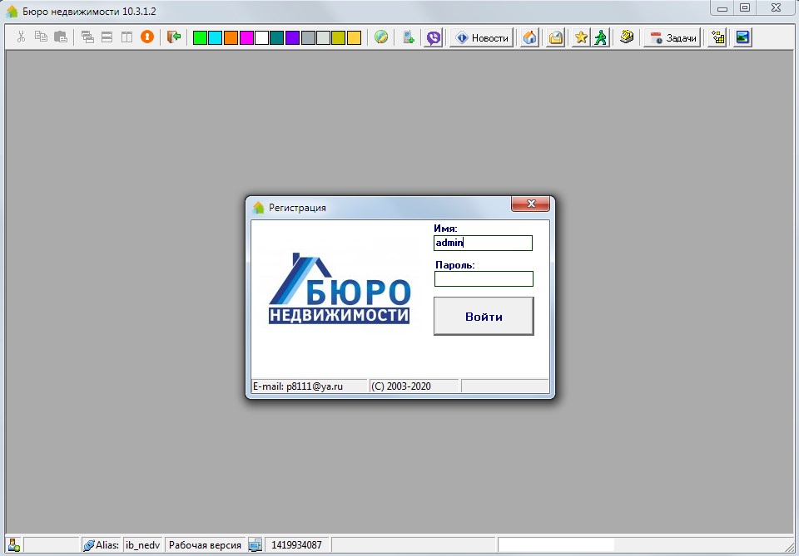Open the Задачи tasks button
The width and height of the screenshot is (799, 556).
point(672,37)
